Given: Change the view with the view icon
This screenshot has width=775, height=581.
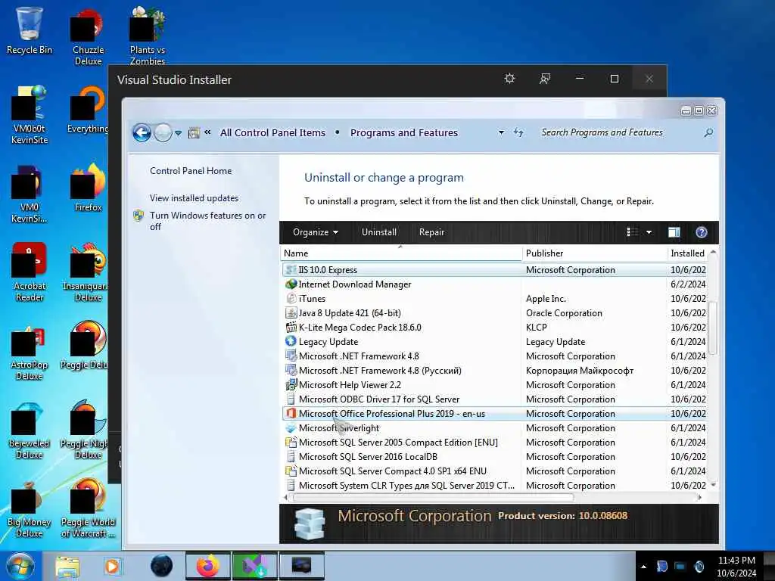Looking at the screenshot, I should coord(633,232).
